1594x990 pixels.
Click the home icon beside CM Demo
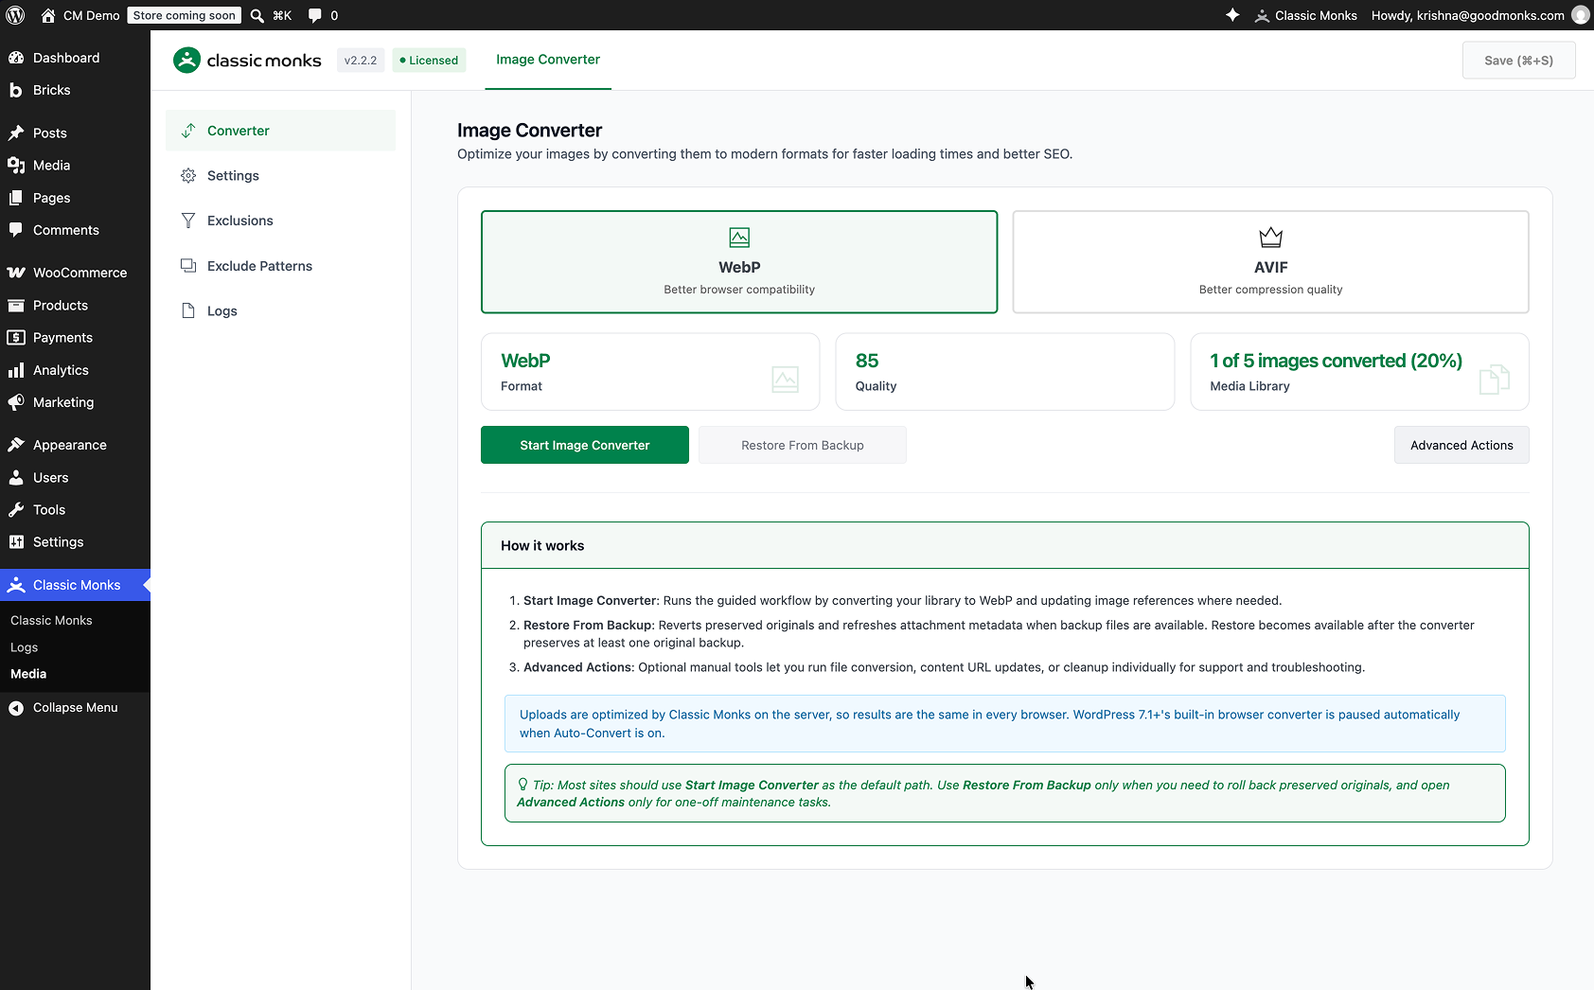pos(48,15)
